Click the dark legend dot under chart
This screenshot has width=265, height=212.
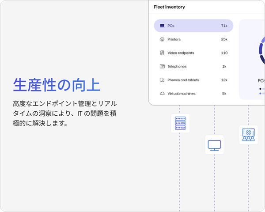[x=261, y=89]
